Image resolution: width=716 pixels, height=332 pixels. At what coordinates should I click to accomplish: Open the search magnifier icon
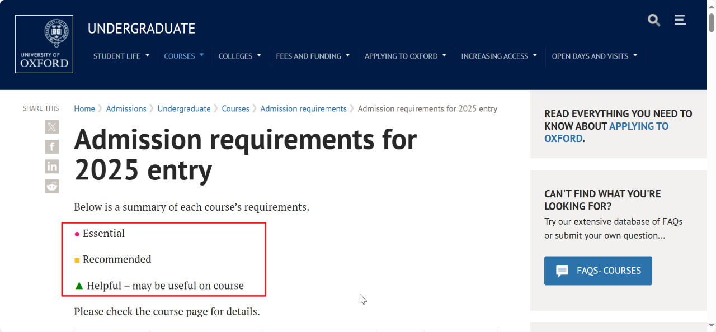pyautogui.click(x=654, y=21)
